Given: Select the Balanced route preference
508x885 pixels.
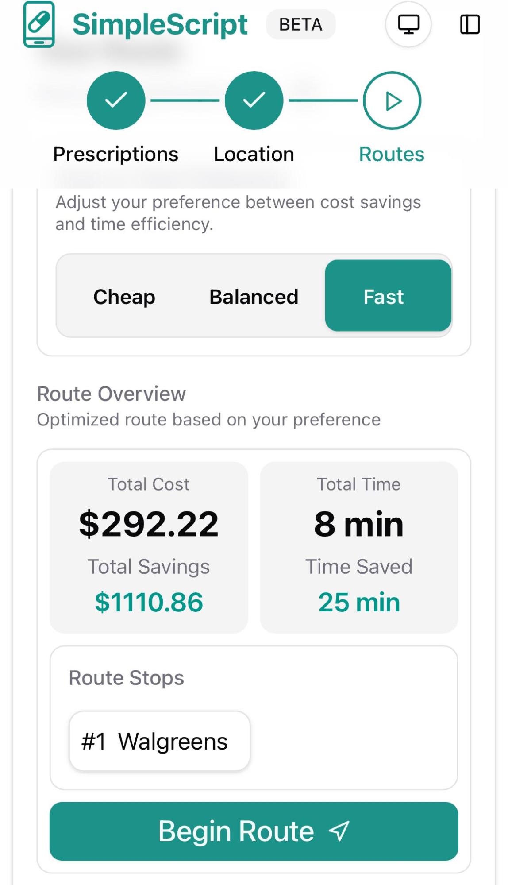Looking at the screenshot, I should (254, 296).
